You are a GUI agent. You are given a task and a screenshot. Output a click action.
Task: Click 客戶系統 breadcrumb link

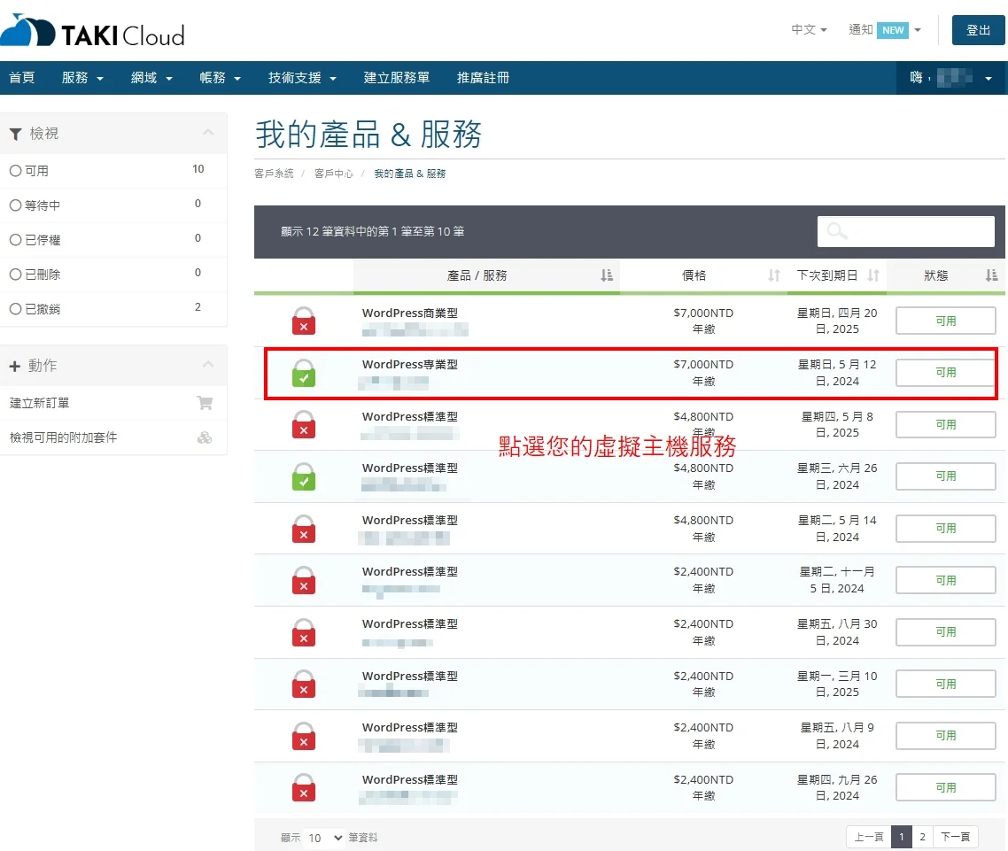point(274,174)
